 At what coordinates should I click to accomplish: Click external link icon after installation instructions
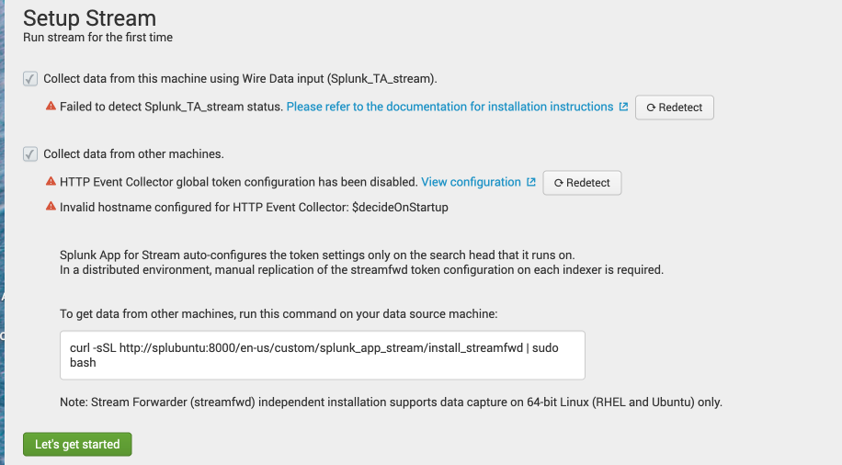(x=623, y=107)
